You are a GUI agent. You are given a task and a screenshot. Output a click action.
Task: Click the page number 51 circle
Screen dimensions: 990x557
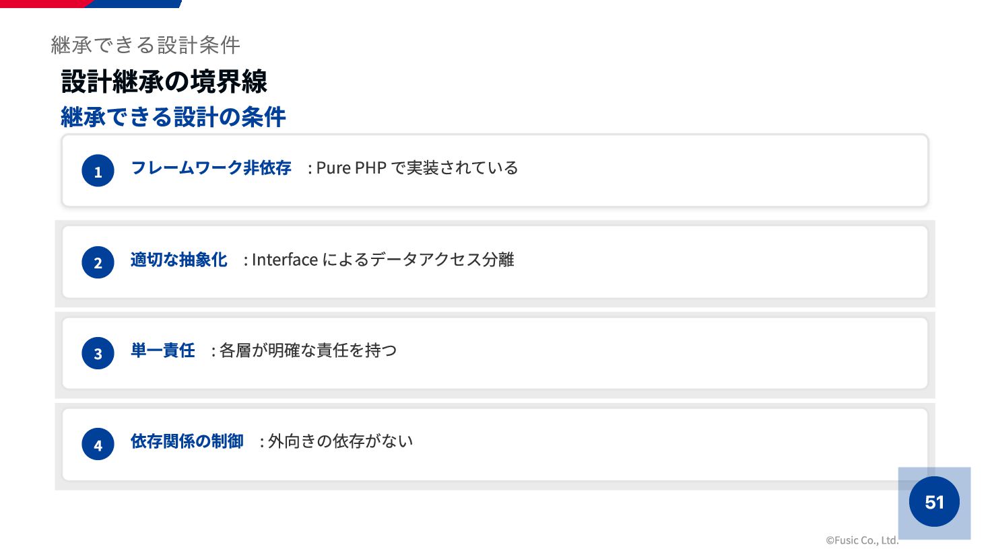pyautogui.click(x=934, y=502)
